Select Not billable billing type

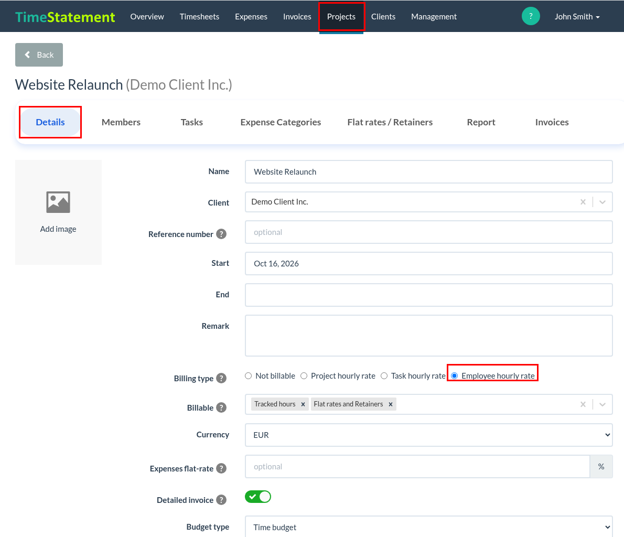coord(249,376)
